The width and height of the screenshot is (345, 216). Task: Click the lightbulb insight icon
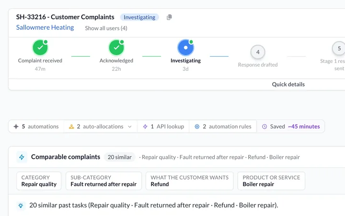(21, 205)
